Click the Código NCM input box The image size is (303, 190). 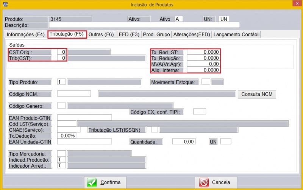coord(74,94)
